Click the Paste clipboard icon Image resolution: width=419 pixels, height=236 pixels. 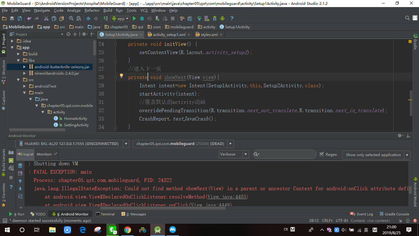pyautogui.click(x=62, y=18)
